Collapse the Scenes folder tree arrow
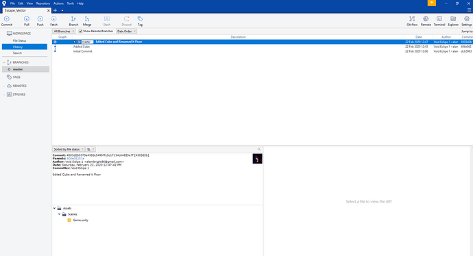 pyautogui.click(x=59, y=214)
